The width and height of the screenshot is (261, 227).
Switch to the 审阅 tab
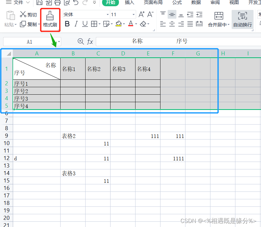coord(215,2)
